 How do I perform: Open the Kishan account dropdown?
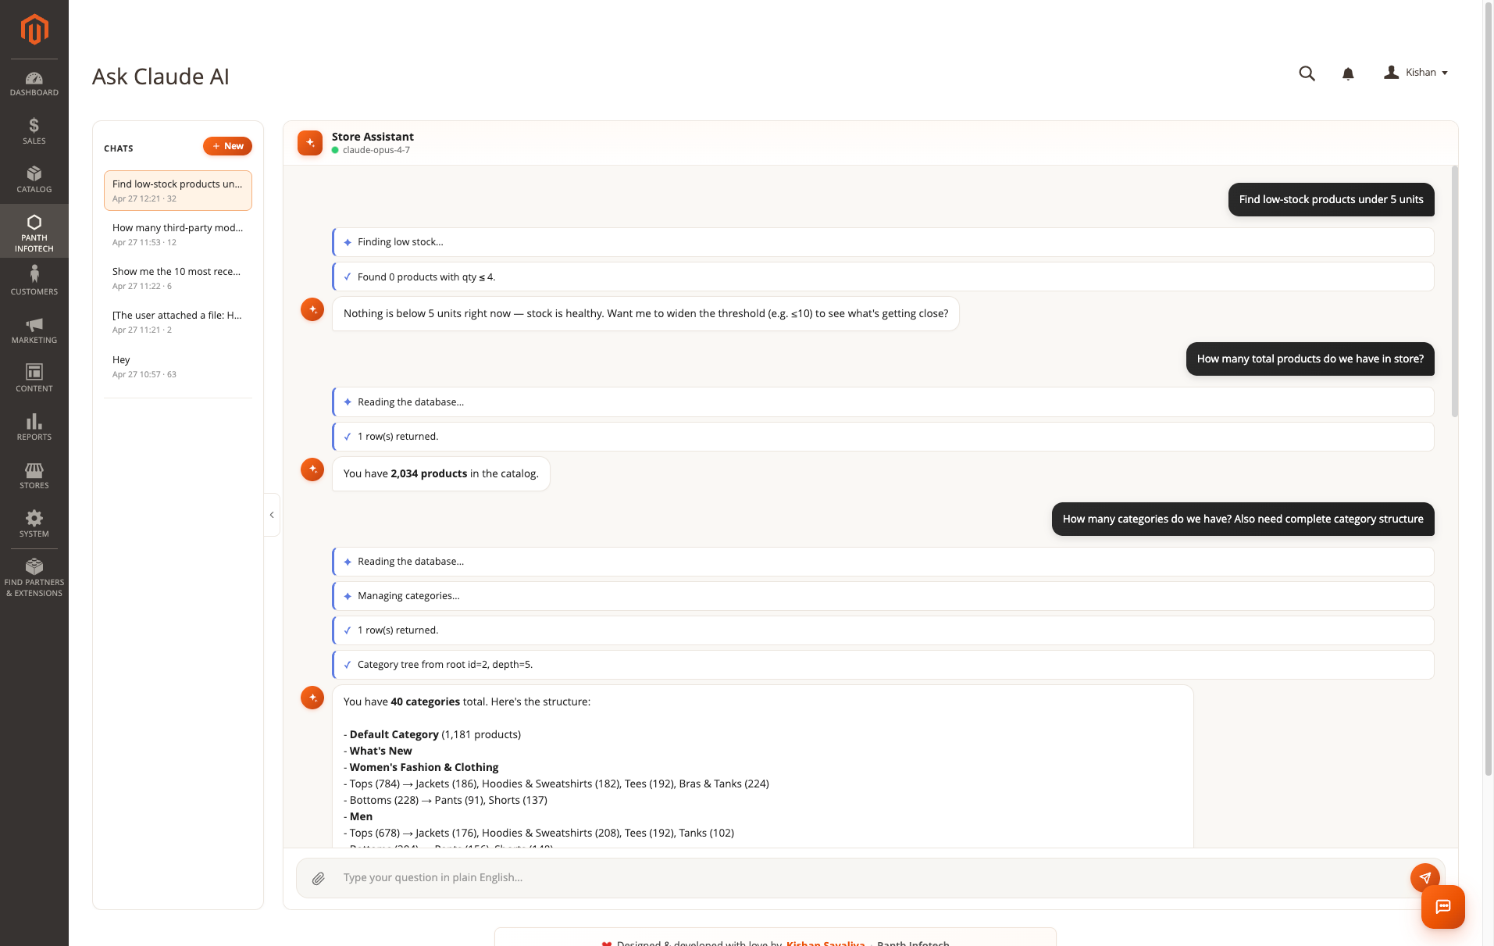point(1416,73)
